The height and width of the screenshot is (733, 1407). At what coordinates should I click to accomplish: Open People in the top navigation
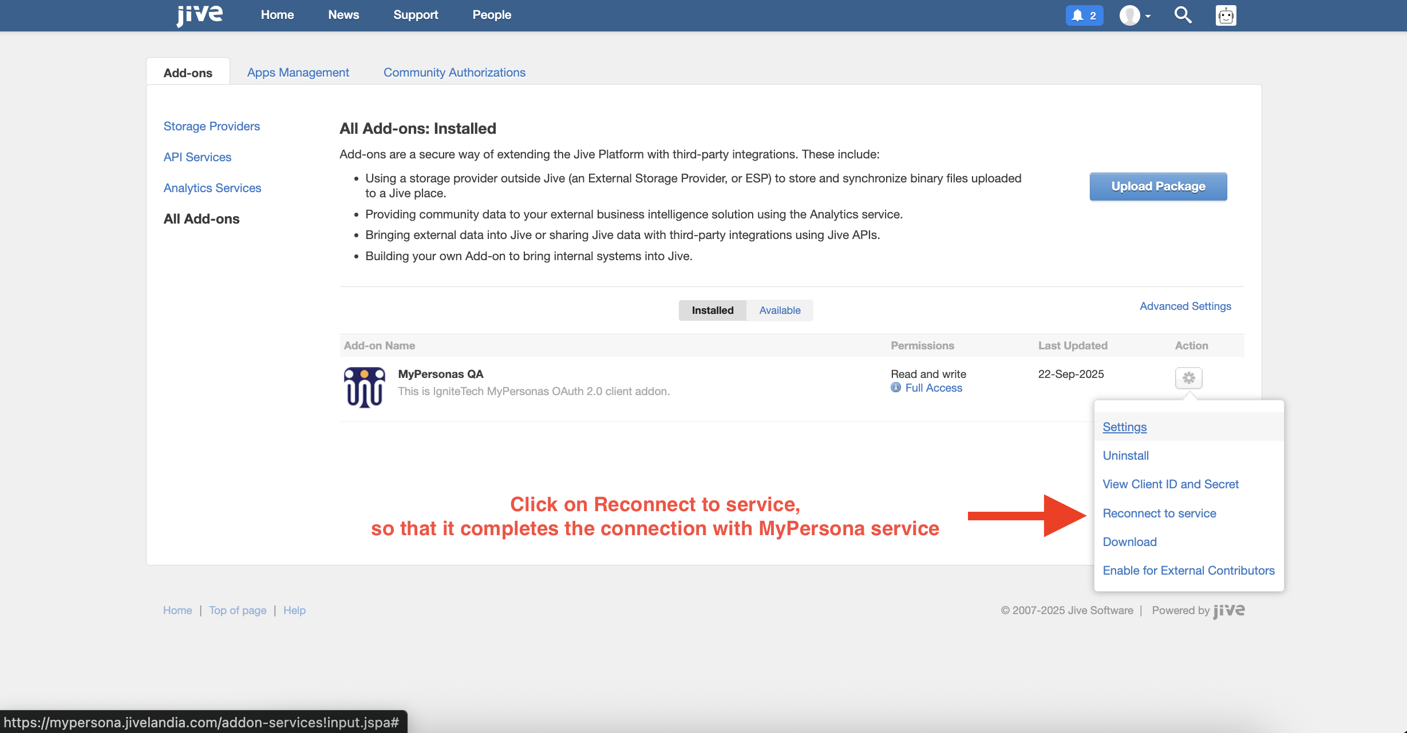[x=491, y=15]
